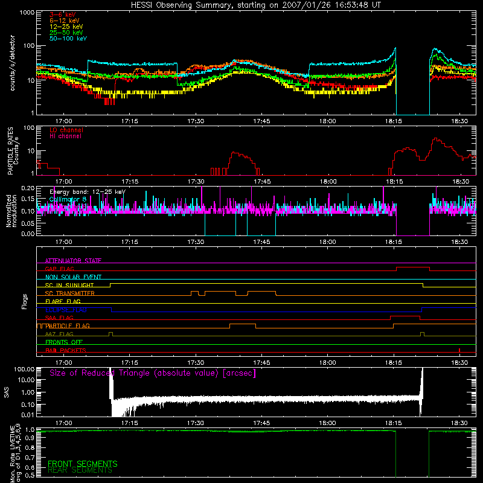
Task: Click the Energy band: 12-25 keV label
Action: tap(88, 192)
